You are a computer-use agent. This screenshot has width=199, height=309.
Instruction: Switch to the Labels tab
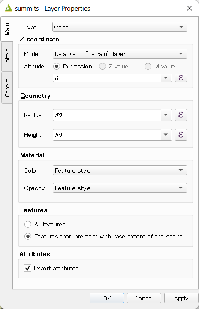(x=7, y=57)
